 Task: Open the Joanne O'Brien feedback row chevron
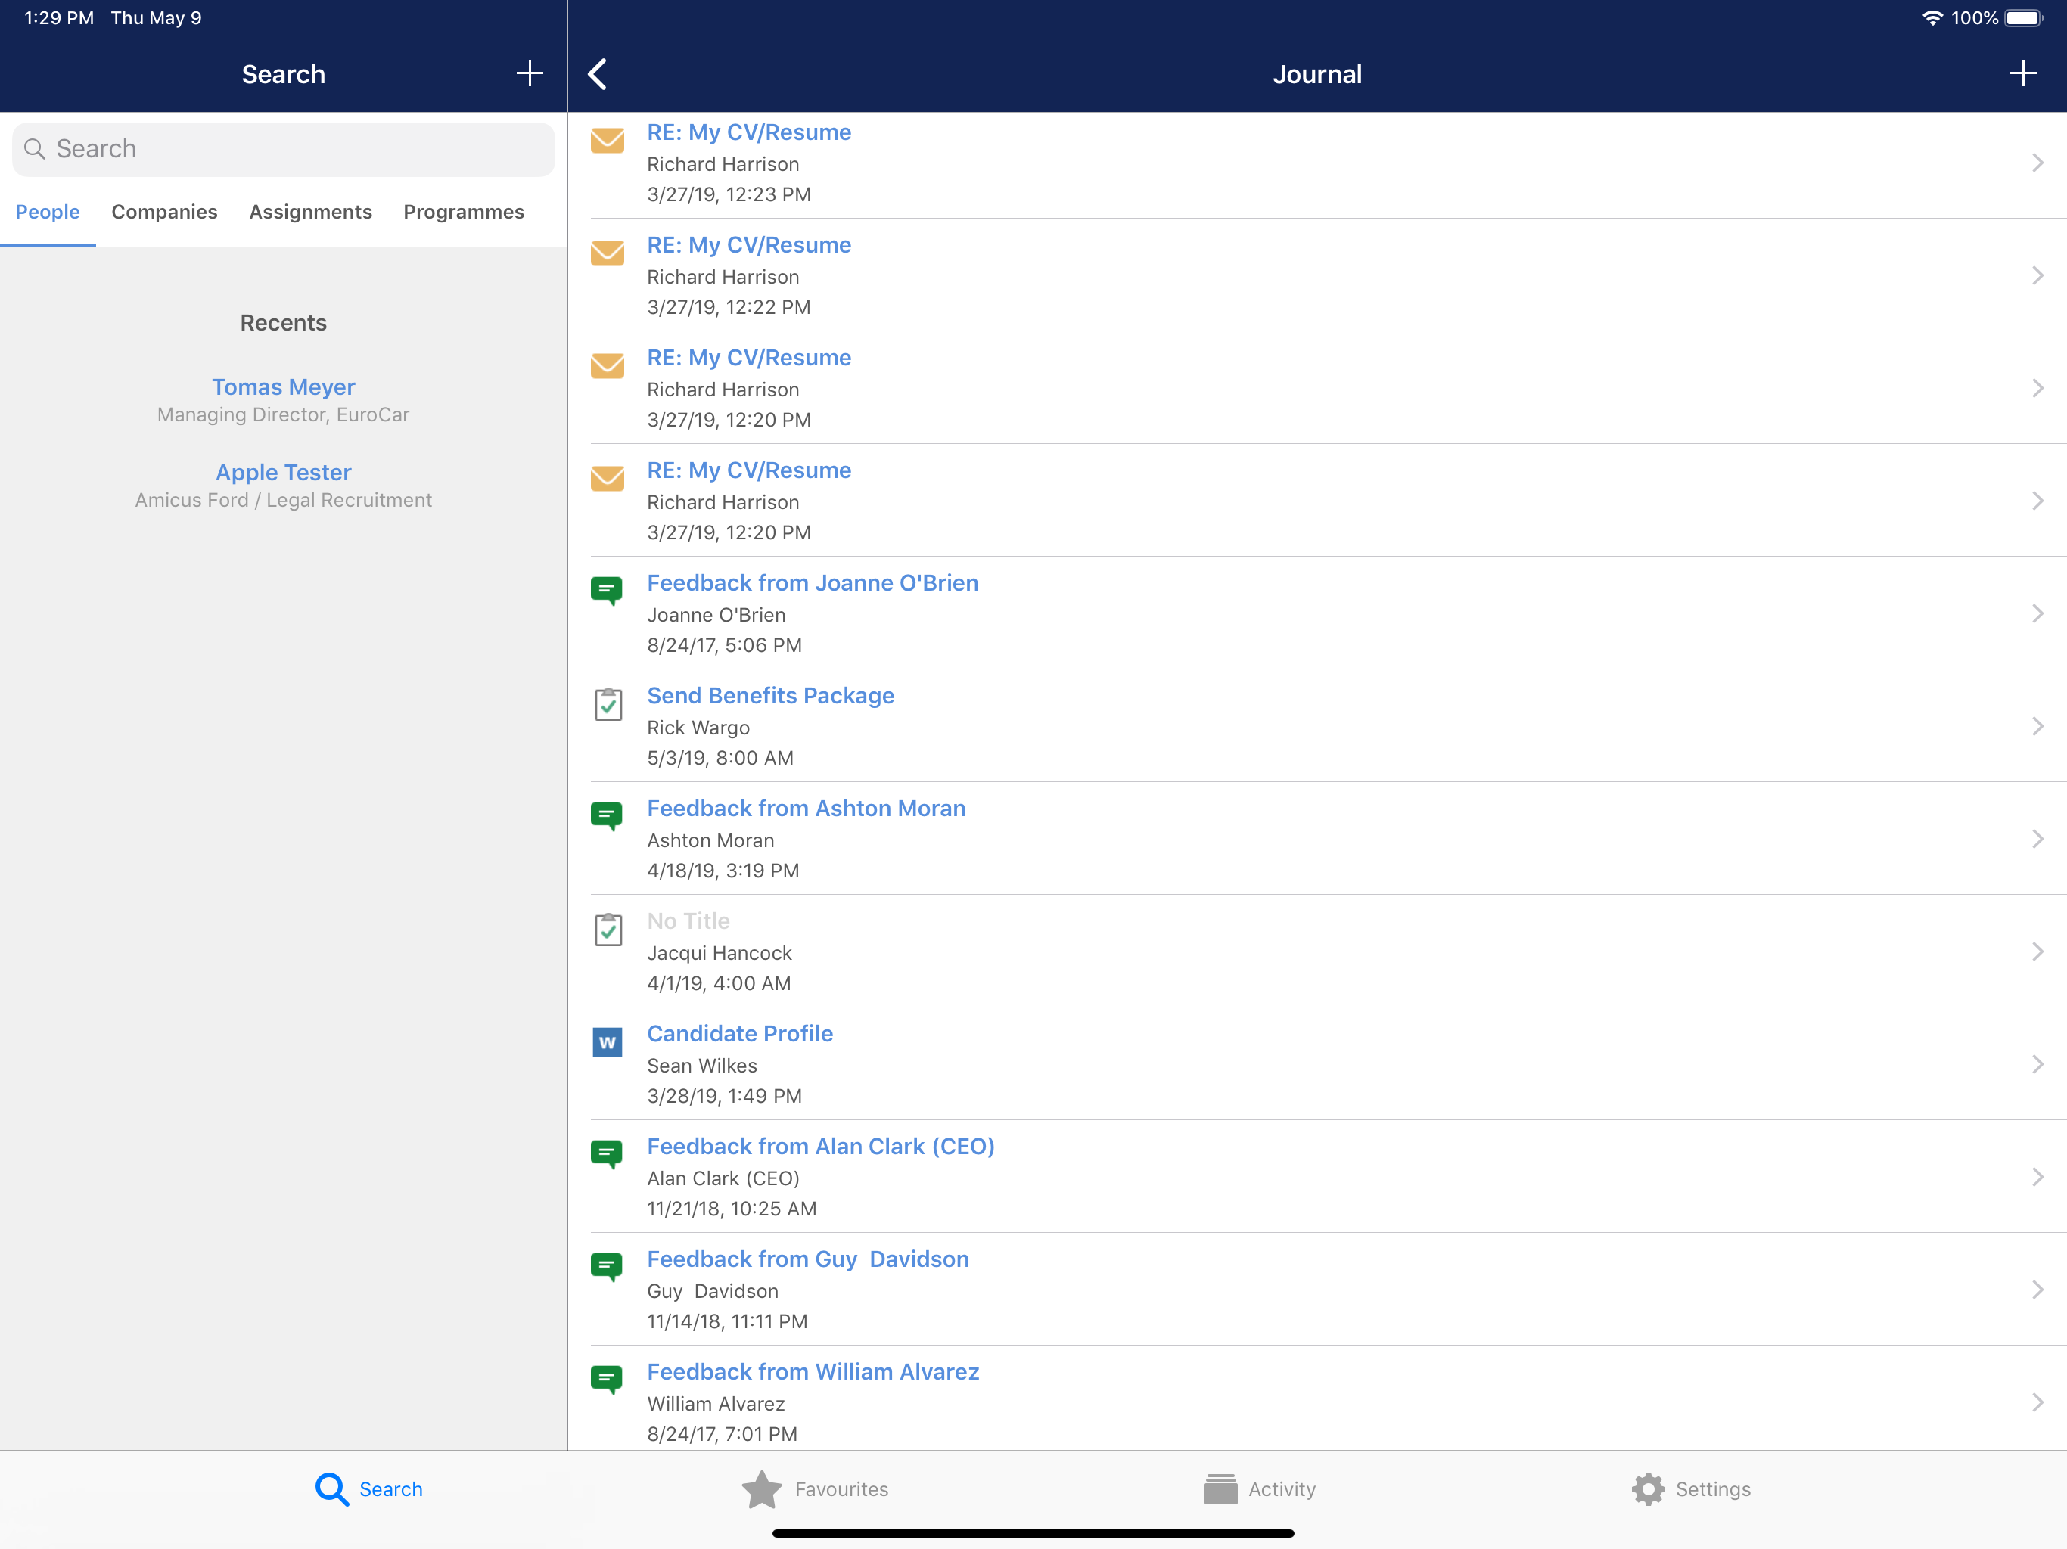(2037, 614)
